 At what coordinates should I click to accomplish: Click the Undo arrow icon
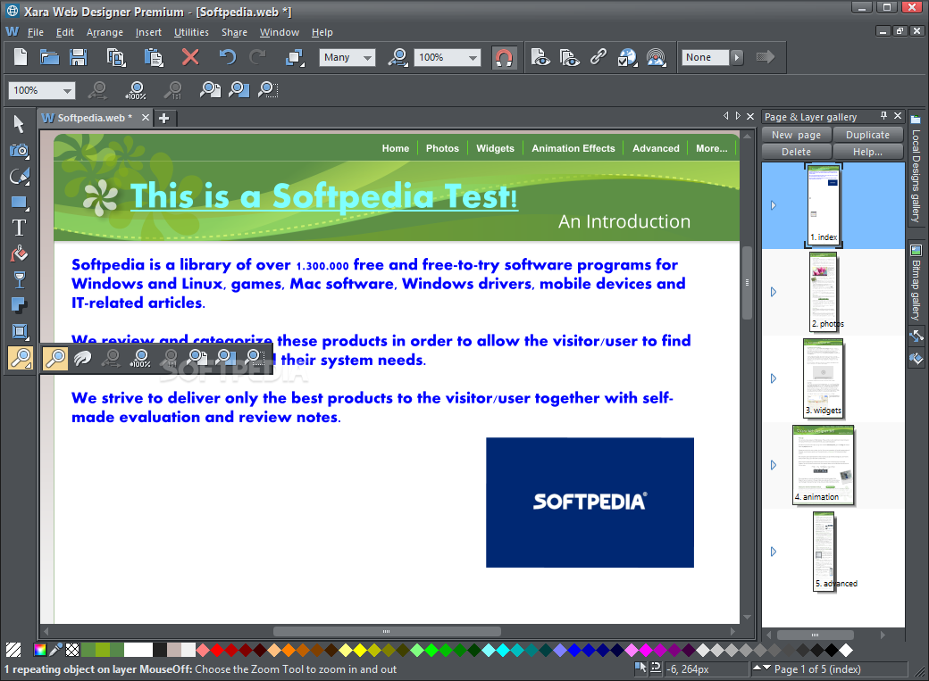tap(227, 57)
